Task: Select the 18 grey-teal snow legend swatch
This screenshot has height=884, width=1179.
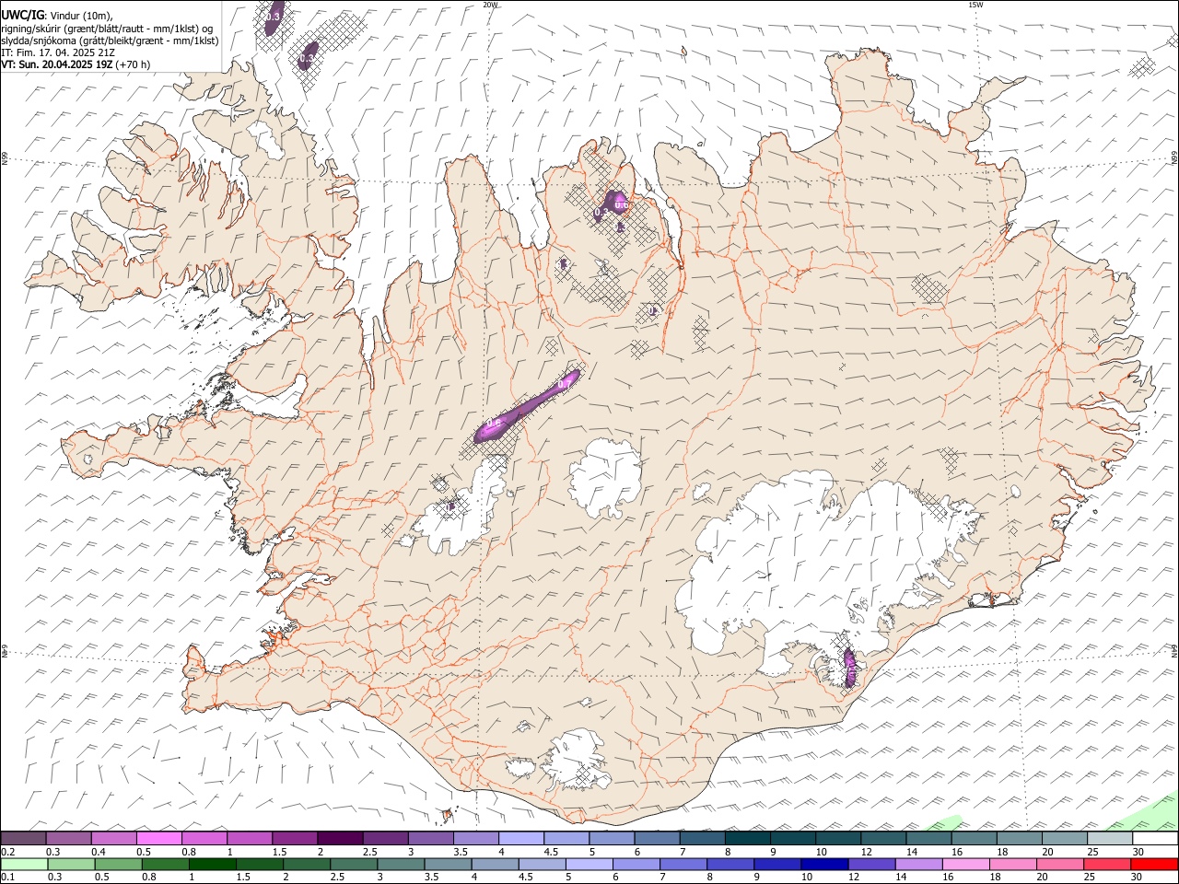Action: pyautogui.click(x=1020, y=838)
